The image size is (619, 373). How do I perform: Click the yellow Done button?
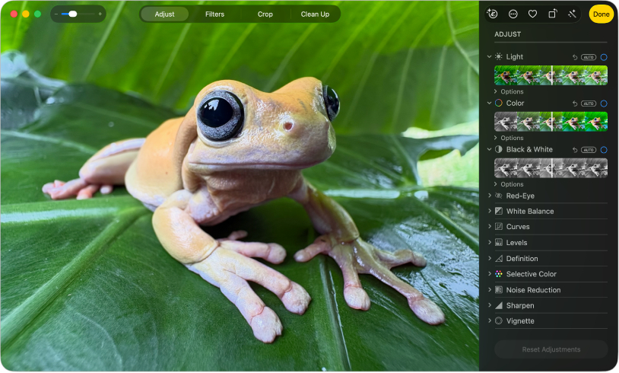coord(602,14)
